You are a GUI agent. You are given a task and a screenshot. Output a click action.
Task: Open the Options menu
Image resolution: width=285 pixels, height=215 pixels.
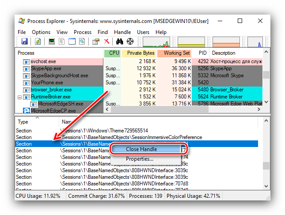tap(41, 32)
